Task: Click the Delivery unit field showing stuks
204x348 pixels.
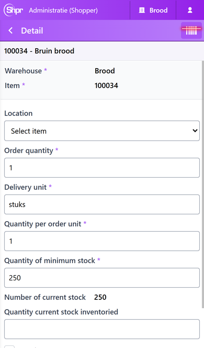Action: click(x=102, y=204)
